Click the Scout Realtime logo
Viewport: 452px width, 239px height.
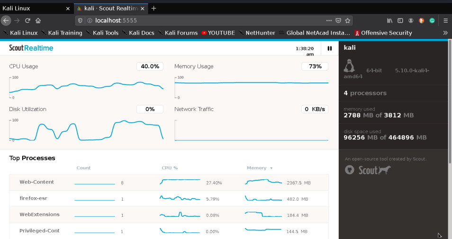[31, 48]
